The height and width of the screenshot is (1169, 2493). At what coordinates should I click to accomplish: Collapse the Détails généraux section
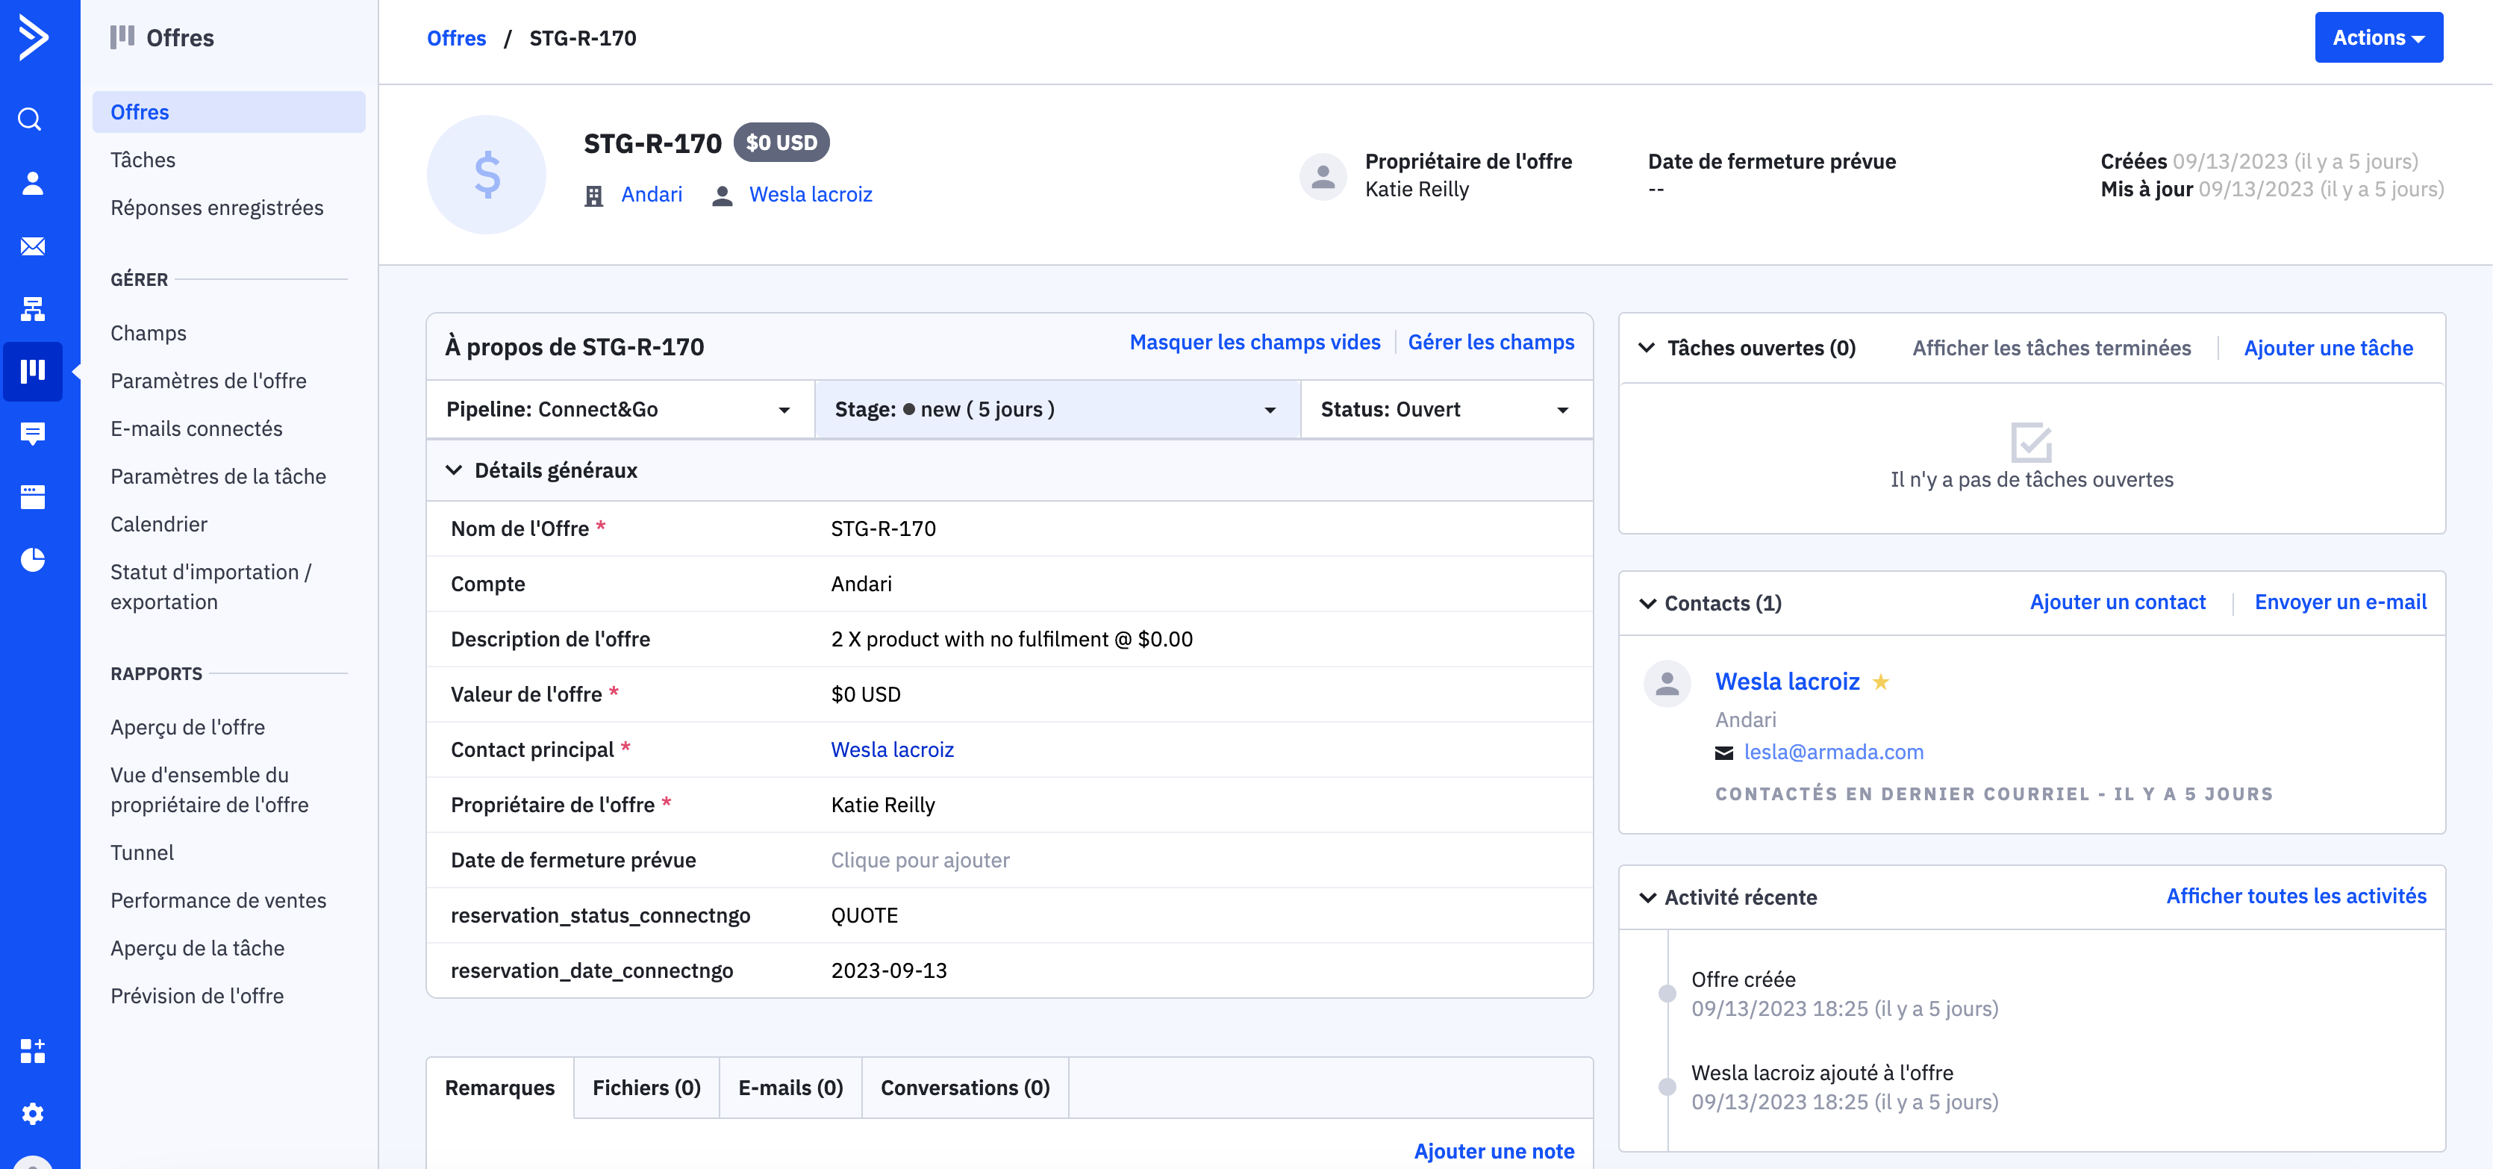[454, 470]
